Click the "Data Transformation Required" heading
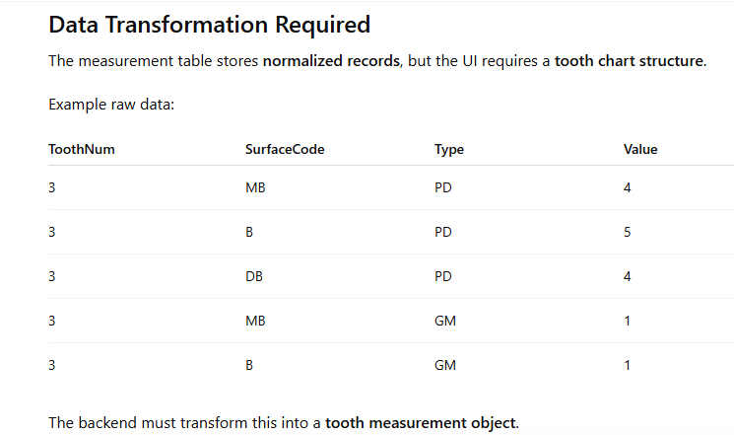Screen dimensions: 734x435 (x=209, y=25)
